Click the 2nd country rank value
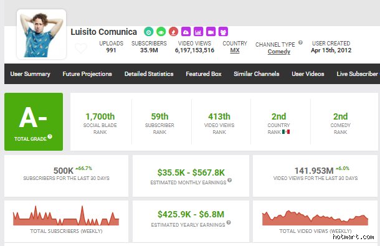This screenshot has height=246, width=380. pyautogui.click(x=278, y=116)
